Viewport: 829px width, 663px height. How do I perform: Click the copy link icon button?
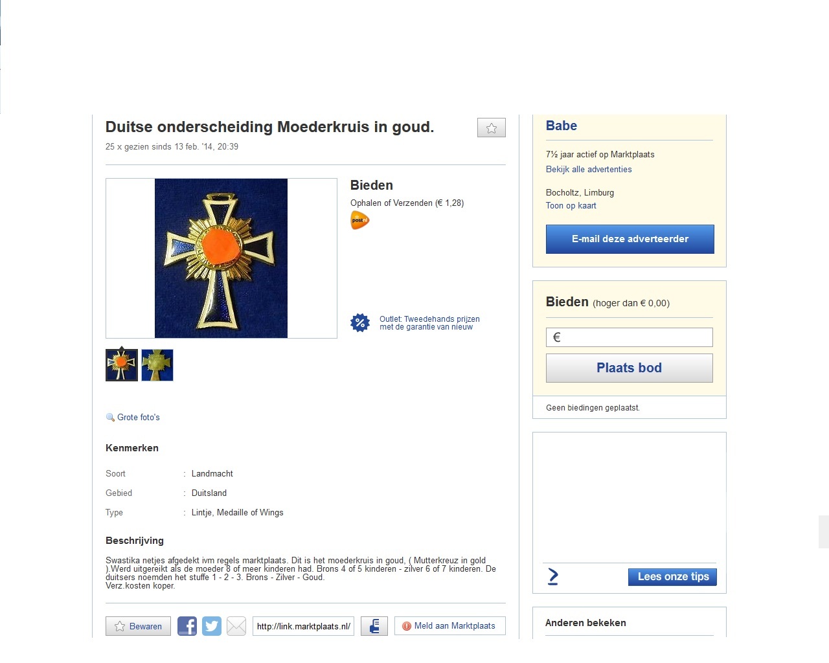[374, 626]
